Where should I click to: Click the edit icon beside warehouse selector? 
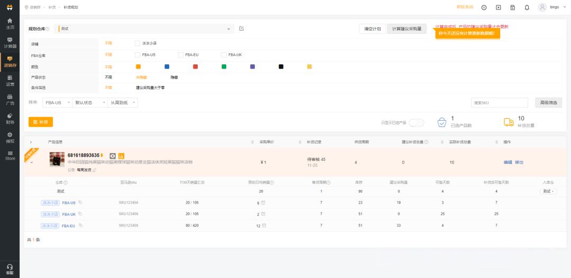(x=242, y=28)
